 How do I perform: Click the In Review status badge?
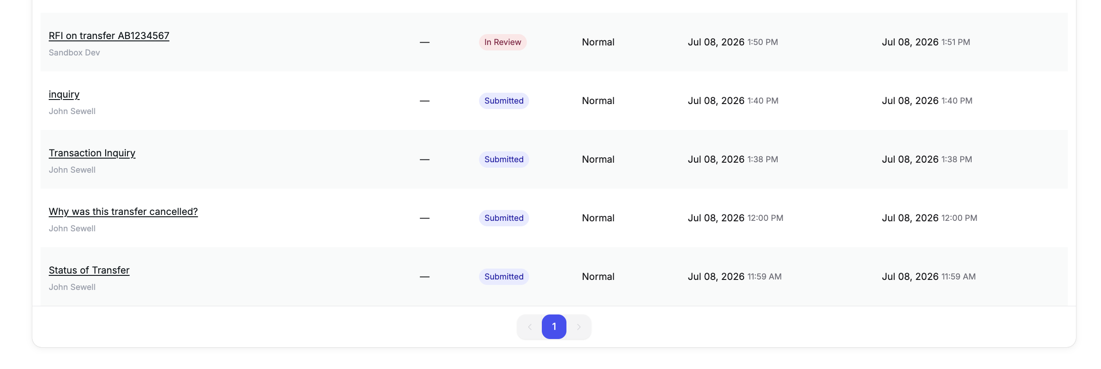click(503, 42)
